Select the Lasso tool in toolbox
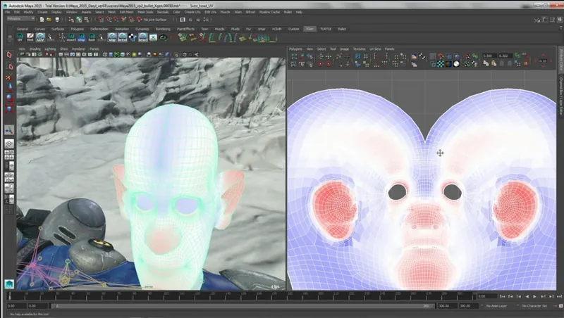The height and width of the screenshot is (318, 564). tap(9, 66)
